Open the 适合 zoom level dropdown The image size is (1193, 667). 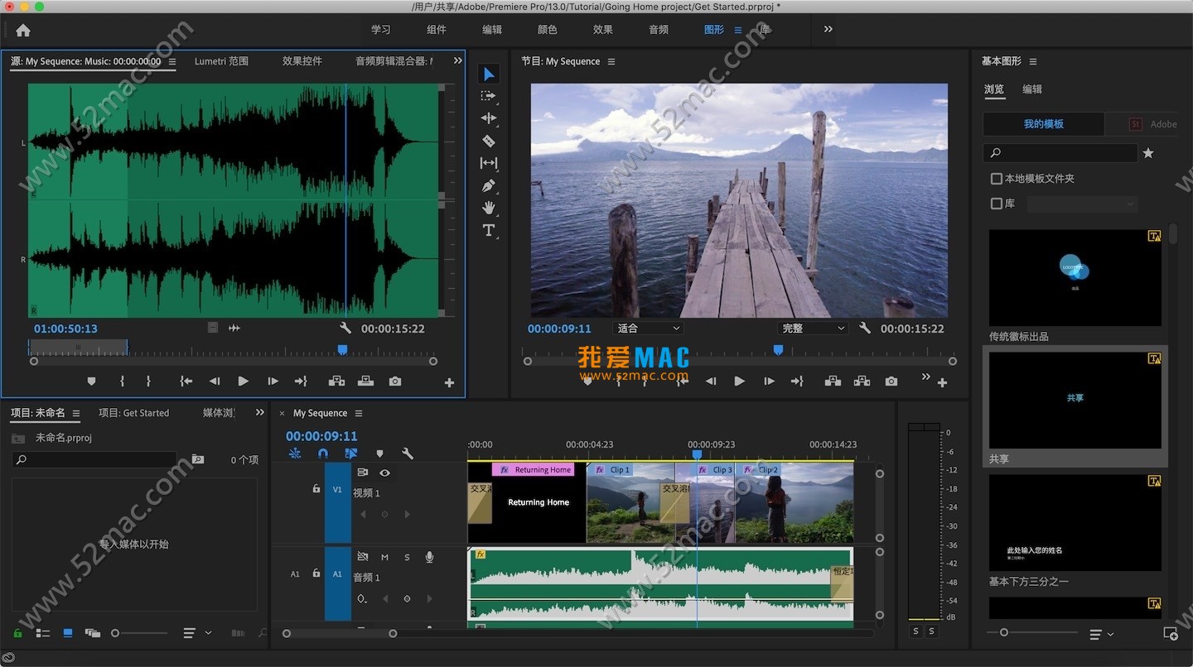[649, 329]
